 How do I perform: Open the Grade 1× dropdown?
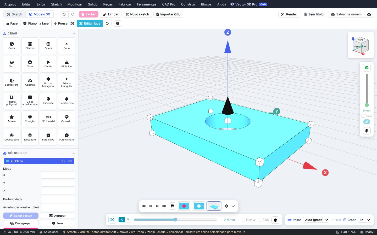365,220
